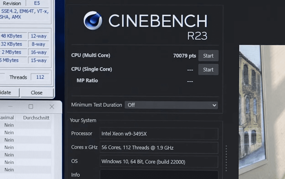Click the 12-way cache value in CPU-Z

[38, 36]
